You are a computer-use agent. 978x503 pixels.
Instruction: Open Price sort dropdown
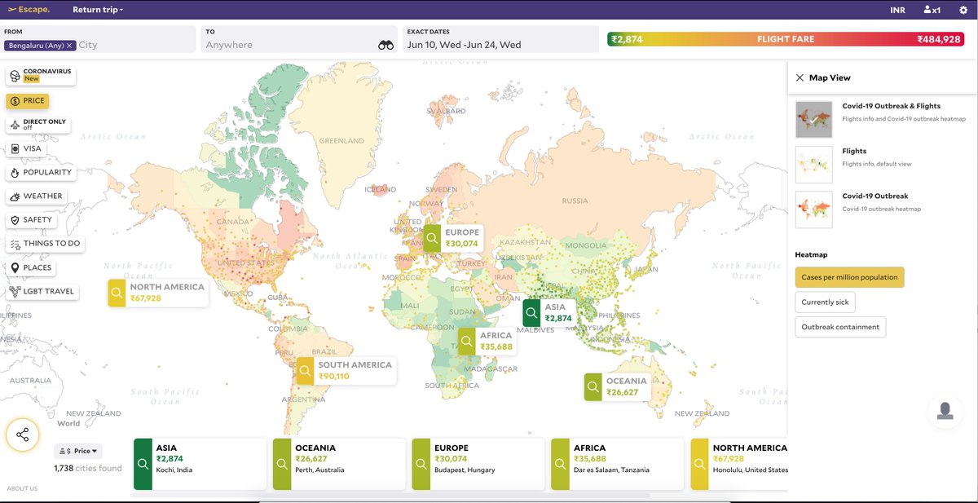click(x=78, y=451)
